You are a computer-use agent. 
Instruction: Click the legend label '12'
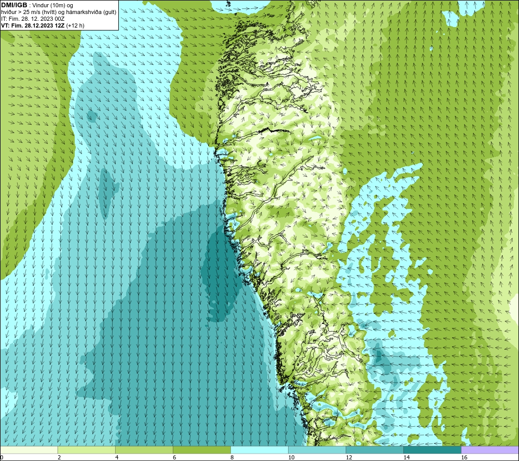[349, 457]
